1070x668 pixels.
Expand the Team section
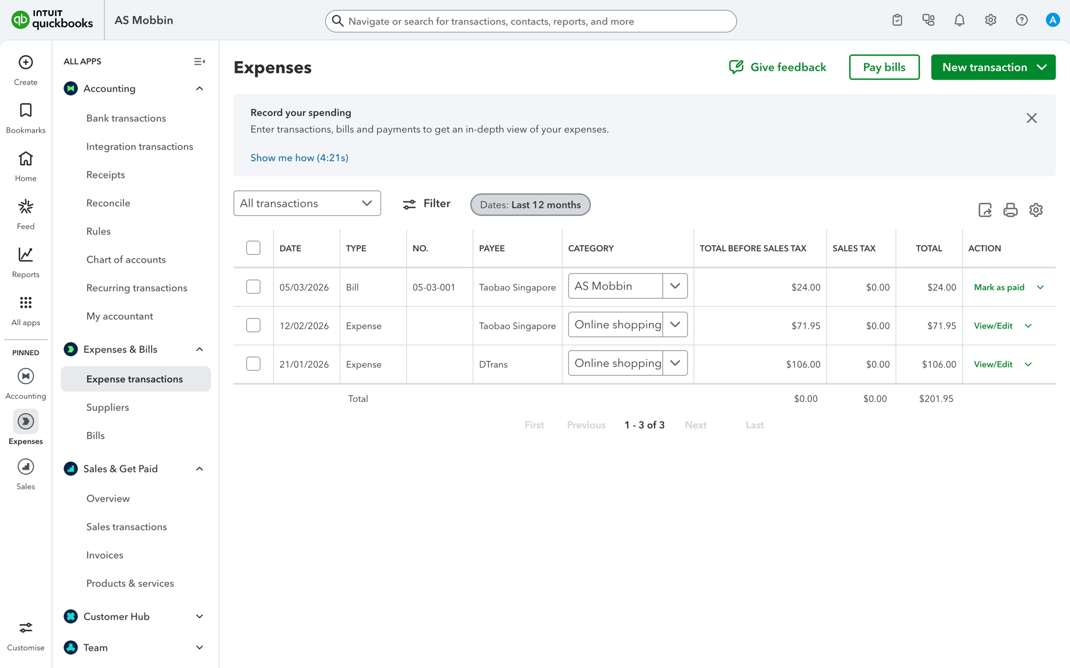[x=200, y=647]
